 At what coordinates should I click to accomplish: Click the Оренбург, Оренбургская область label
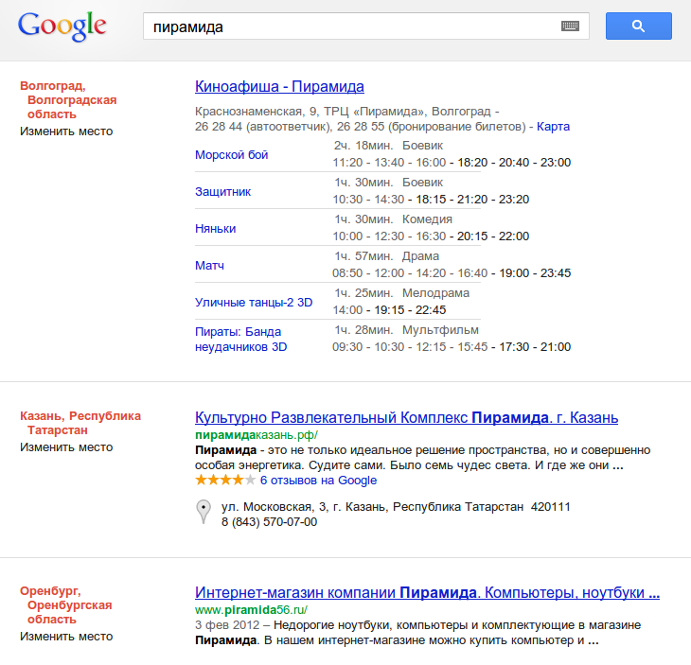click(x=66, y=605)
